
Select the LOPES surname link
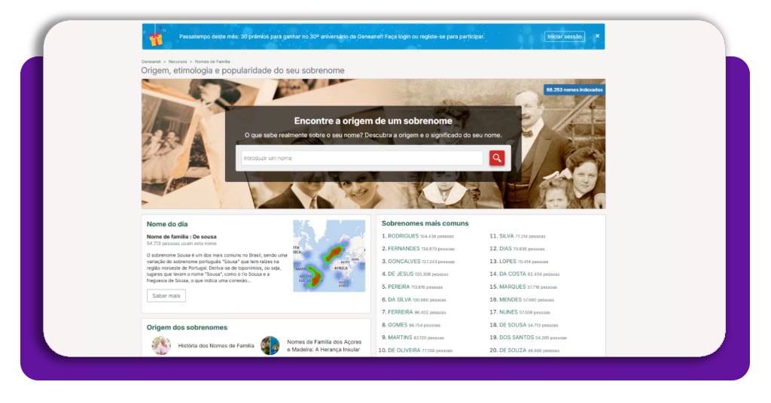pos(508,262)
